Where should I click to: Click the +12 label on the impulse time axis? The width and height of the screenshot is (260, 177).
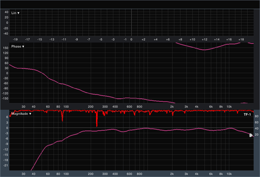pos(205,40)
